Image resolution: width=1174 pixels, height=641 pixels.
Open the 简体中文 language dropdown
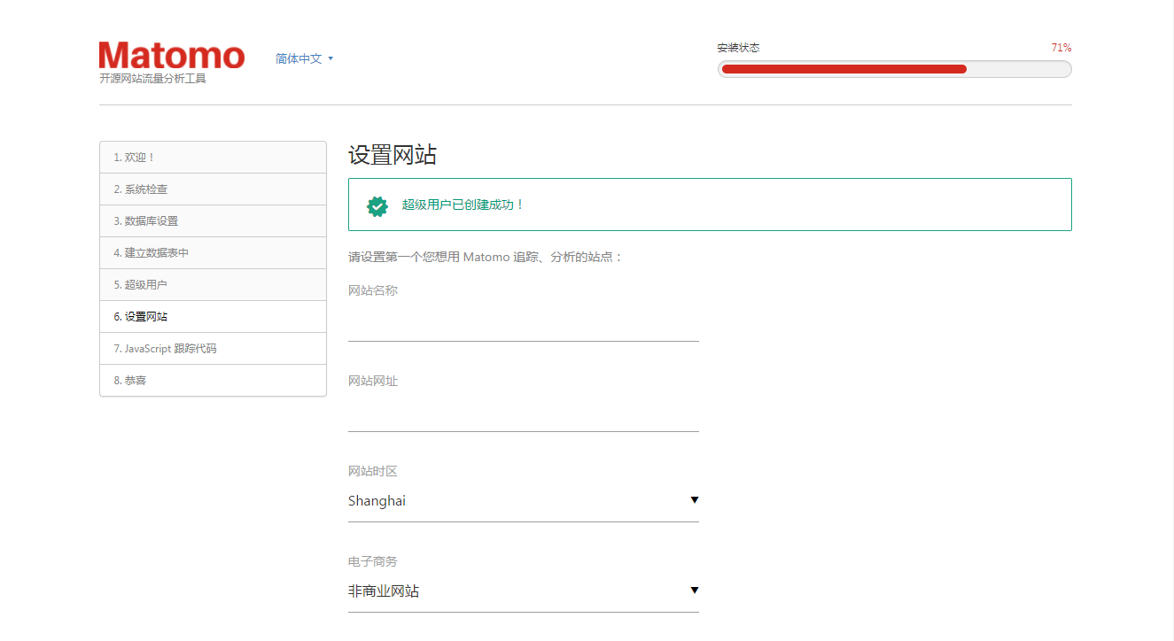[304, 58]
